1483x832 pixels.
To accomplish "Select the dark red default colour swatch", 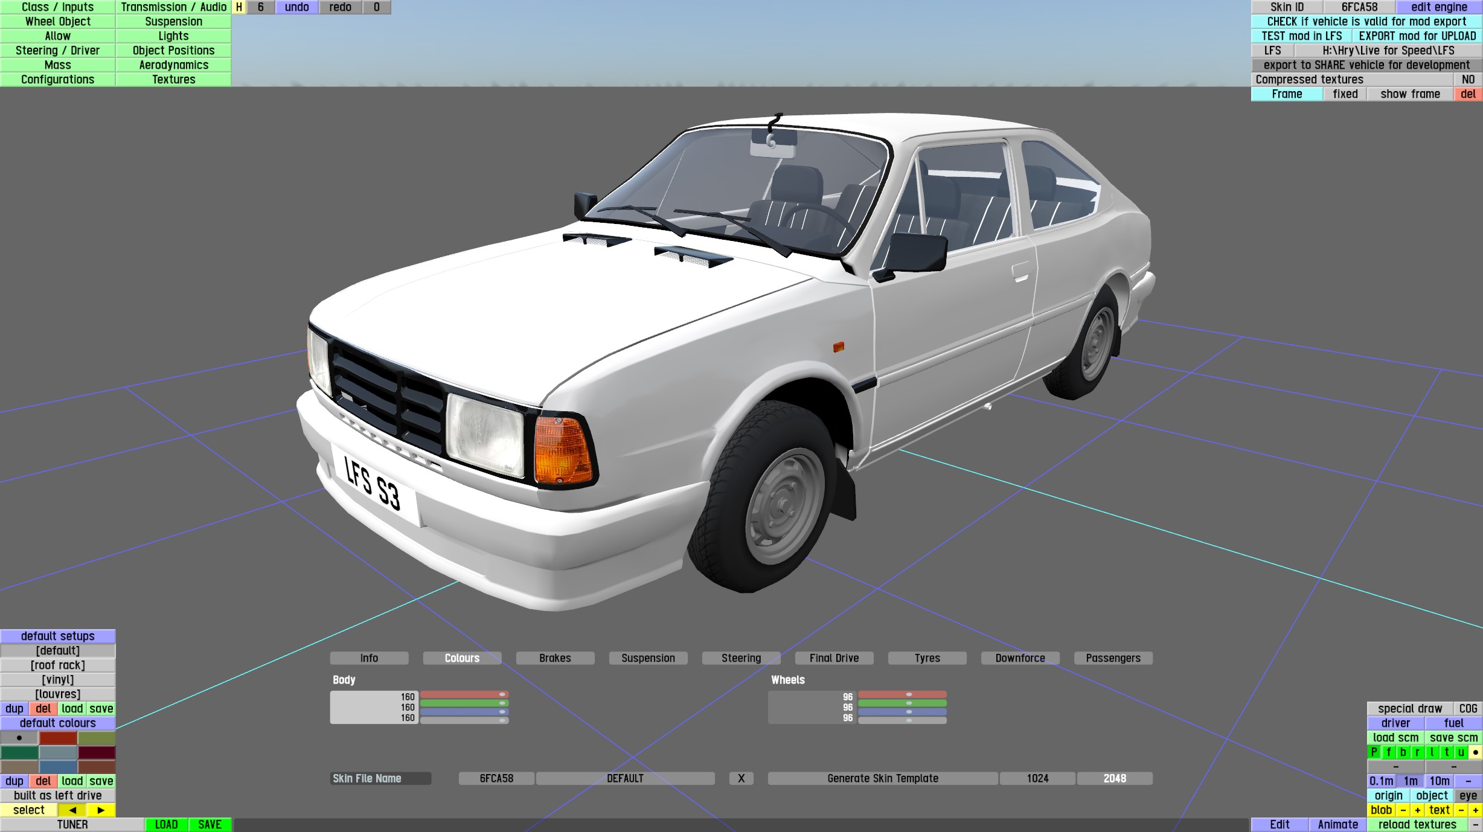I will tap(96, 752).
